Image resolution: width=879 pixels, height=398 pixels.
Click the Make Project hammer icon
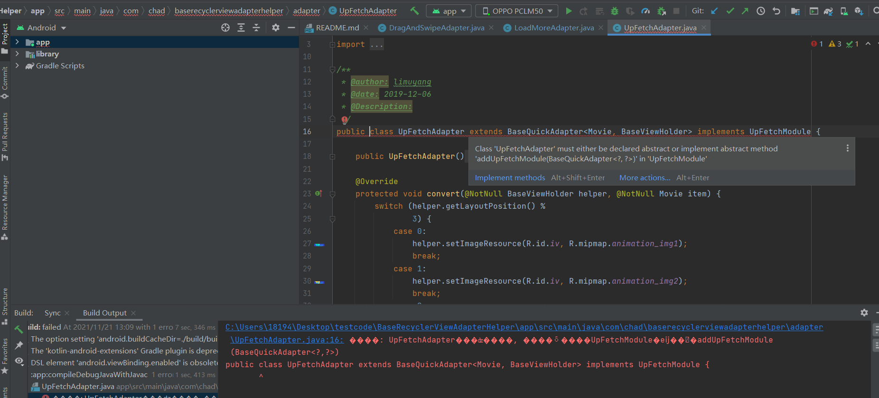[x=414, y=10]
